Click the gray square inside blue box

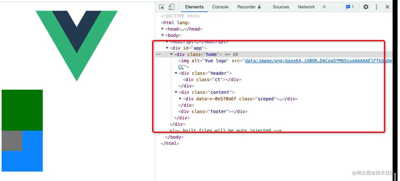pos(12,141)
